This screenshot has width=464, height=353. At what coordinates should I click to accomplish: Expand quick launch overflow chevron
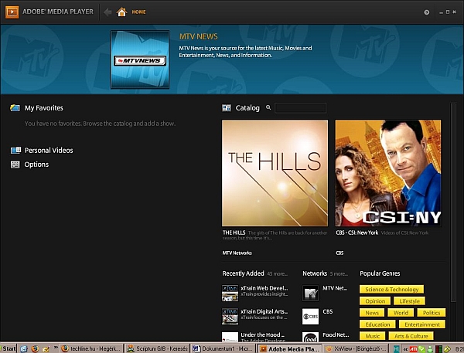pos(56,347)
